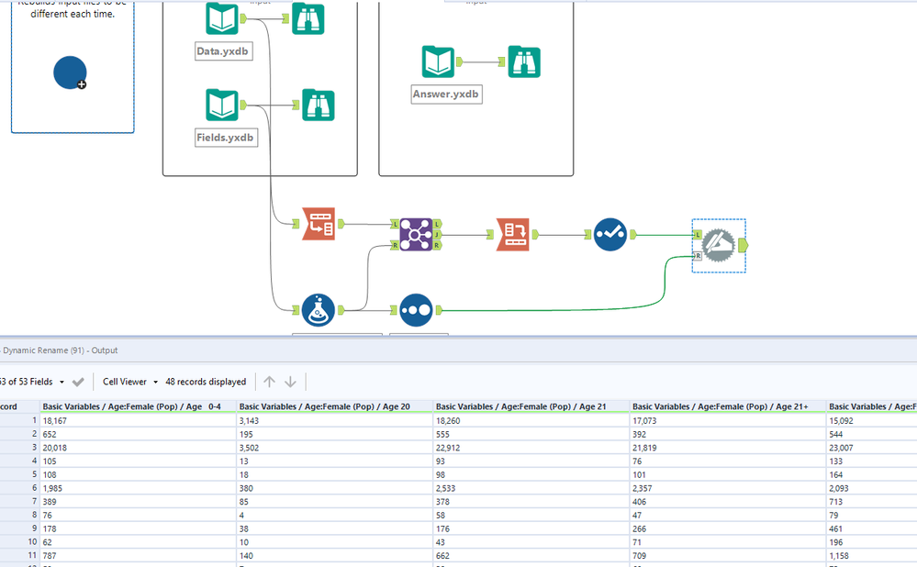Select the purple Join tool

point(415,234)
